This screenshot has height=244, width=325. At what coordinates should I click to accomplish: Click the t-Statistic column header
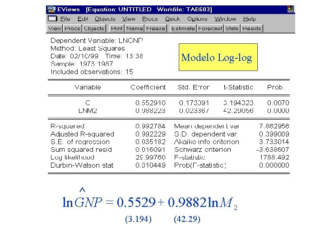point(238,87)
